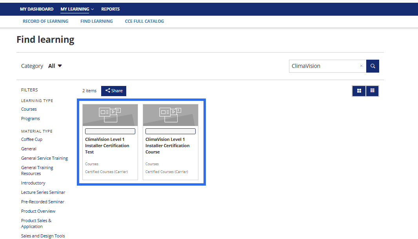Click 'Certified Courses (Carrier)' under Certification Test
Image resolution: width=418 pixels, height=239 pixels.
[x=106, y=172]
